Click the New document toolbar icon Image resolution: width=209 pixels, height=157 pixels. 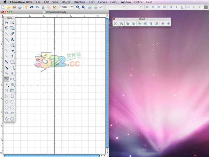[x=3, y=7]
